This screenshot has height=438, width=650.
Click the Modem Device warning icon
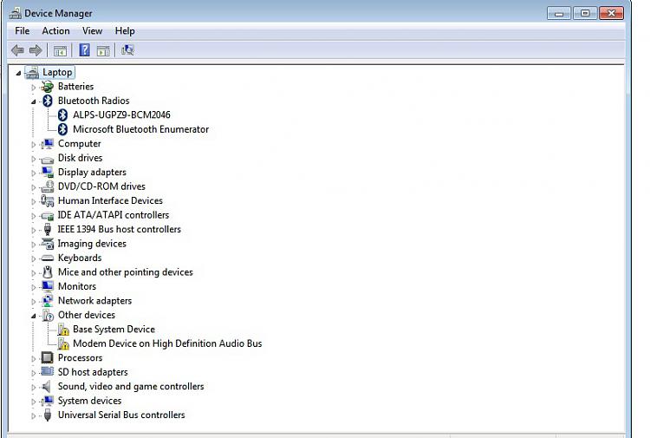tap(63, 343)
